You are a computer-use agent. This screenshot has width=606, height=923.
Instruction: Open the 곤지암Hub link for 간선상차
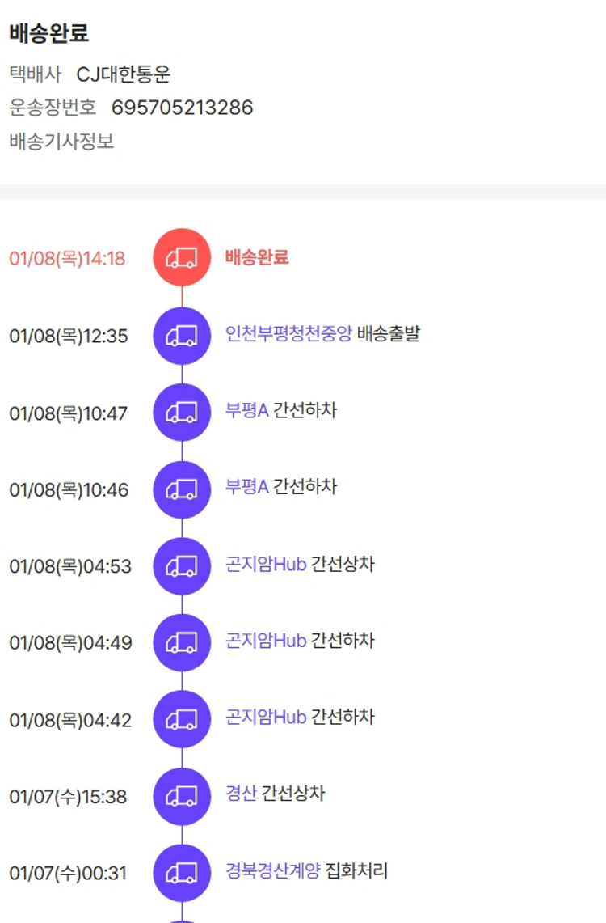click(266, 565)
